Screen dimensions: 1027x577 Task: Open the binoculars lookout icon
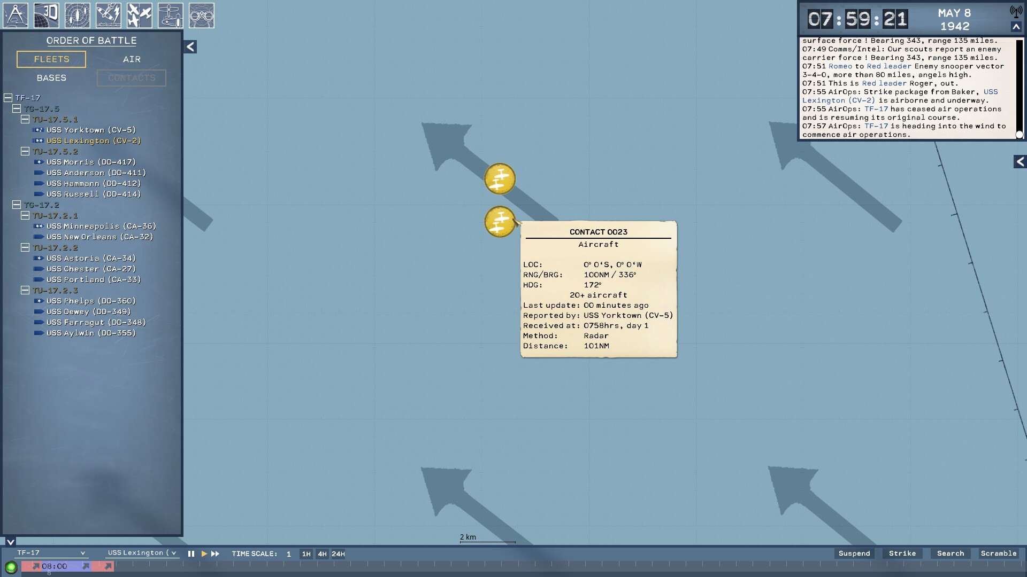pos(202,15)
